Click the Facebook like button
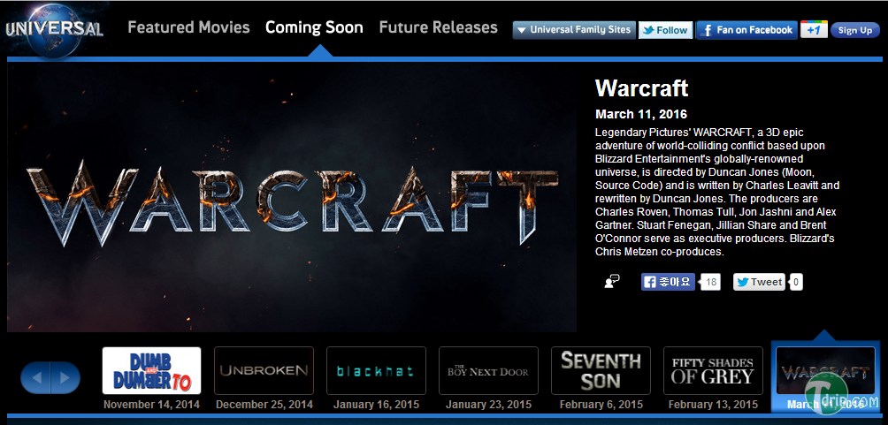Image resolution: width=888 pixels, height=425 pixels. click(668, 282)
